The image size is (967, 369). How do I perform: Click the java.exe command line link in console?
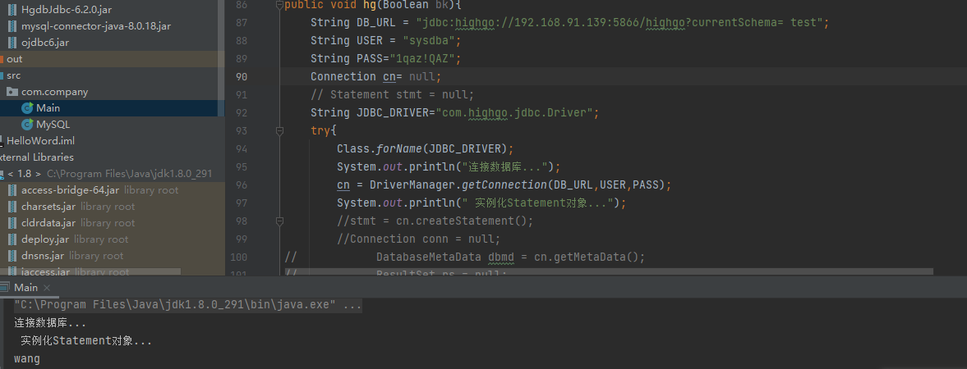coord(188,305)
